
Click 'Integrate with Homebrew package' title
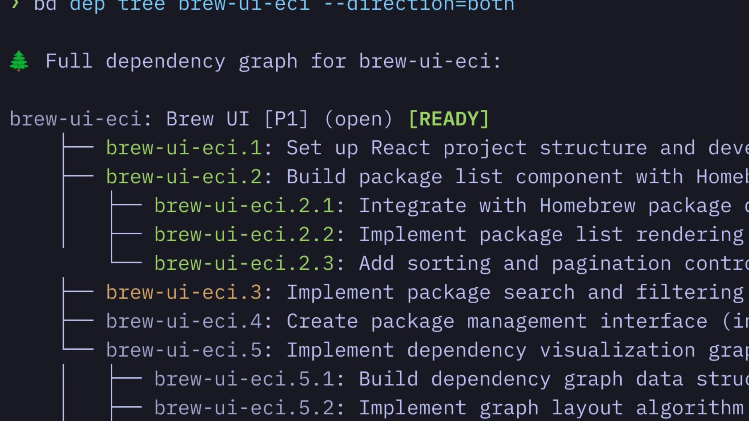click(x=545, y=206)
